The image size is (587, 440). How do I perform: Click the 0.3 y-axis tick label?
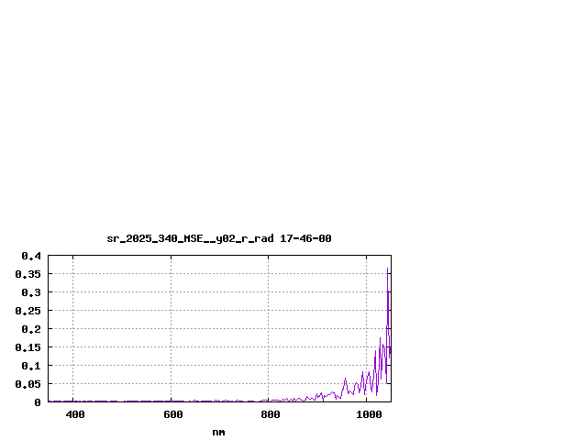coord(31,292)
